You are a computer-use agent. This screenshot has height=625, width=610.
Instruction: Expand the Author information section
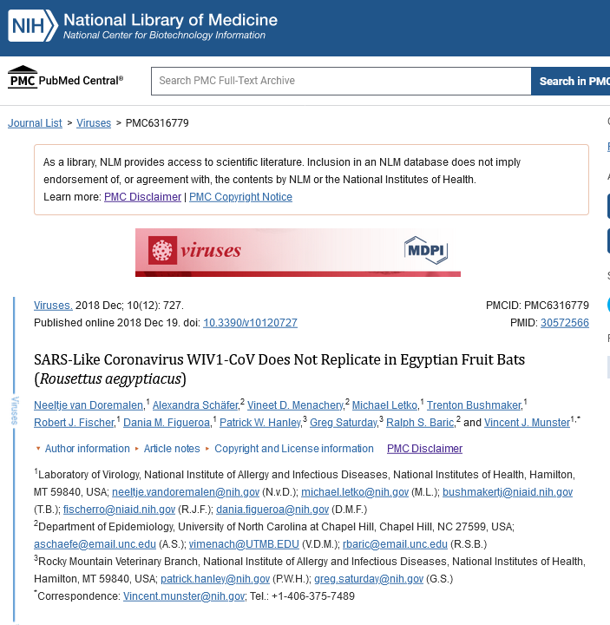(x=87, y=449)
